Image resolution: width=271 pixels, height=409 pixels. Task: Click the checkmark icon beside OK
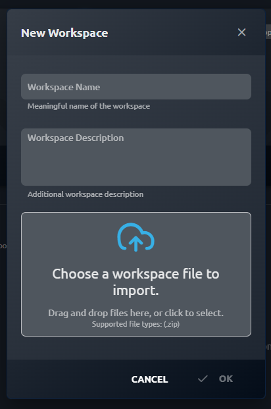point(203,379)
